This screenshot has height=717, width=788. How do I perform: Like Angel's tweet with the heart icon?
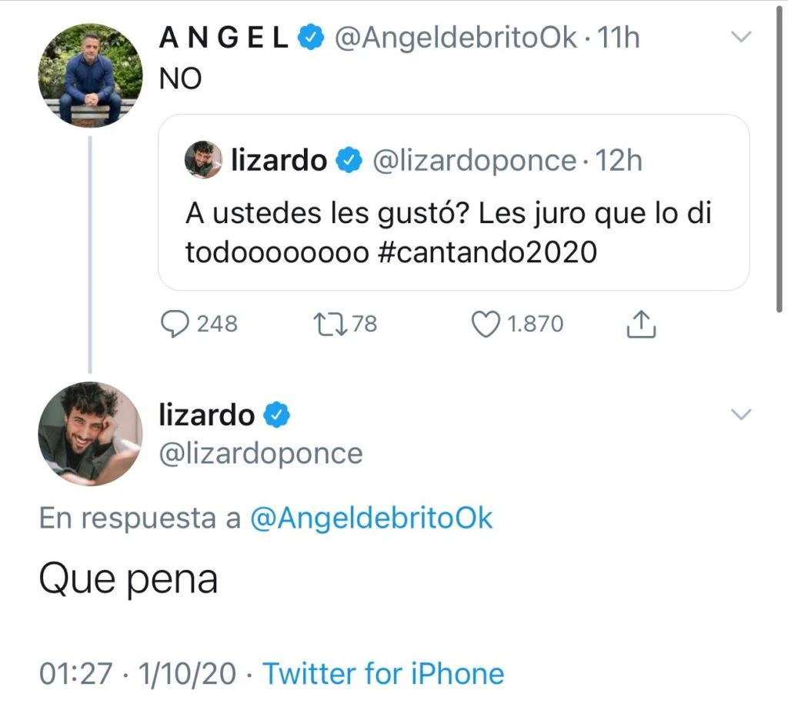(485, 324)
